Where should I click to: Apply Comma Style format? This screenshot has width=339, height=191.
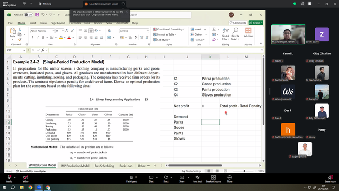[x=136, y=37]
